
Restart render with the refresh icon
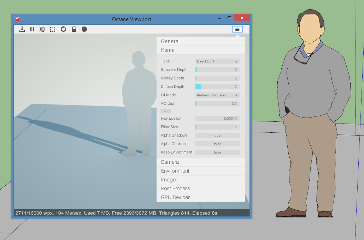point(63,29)
